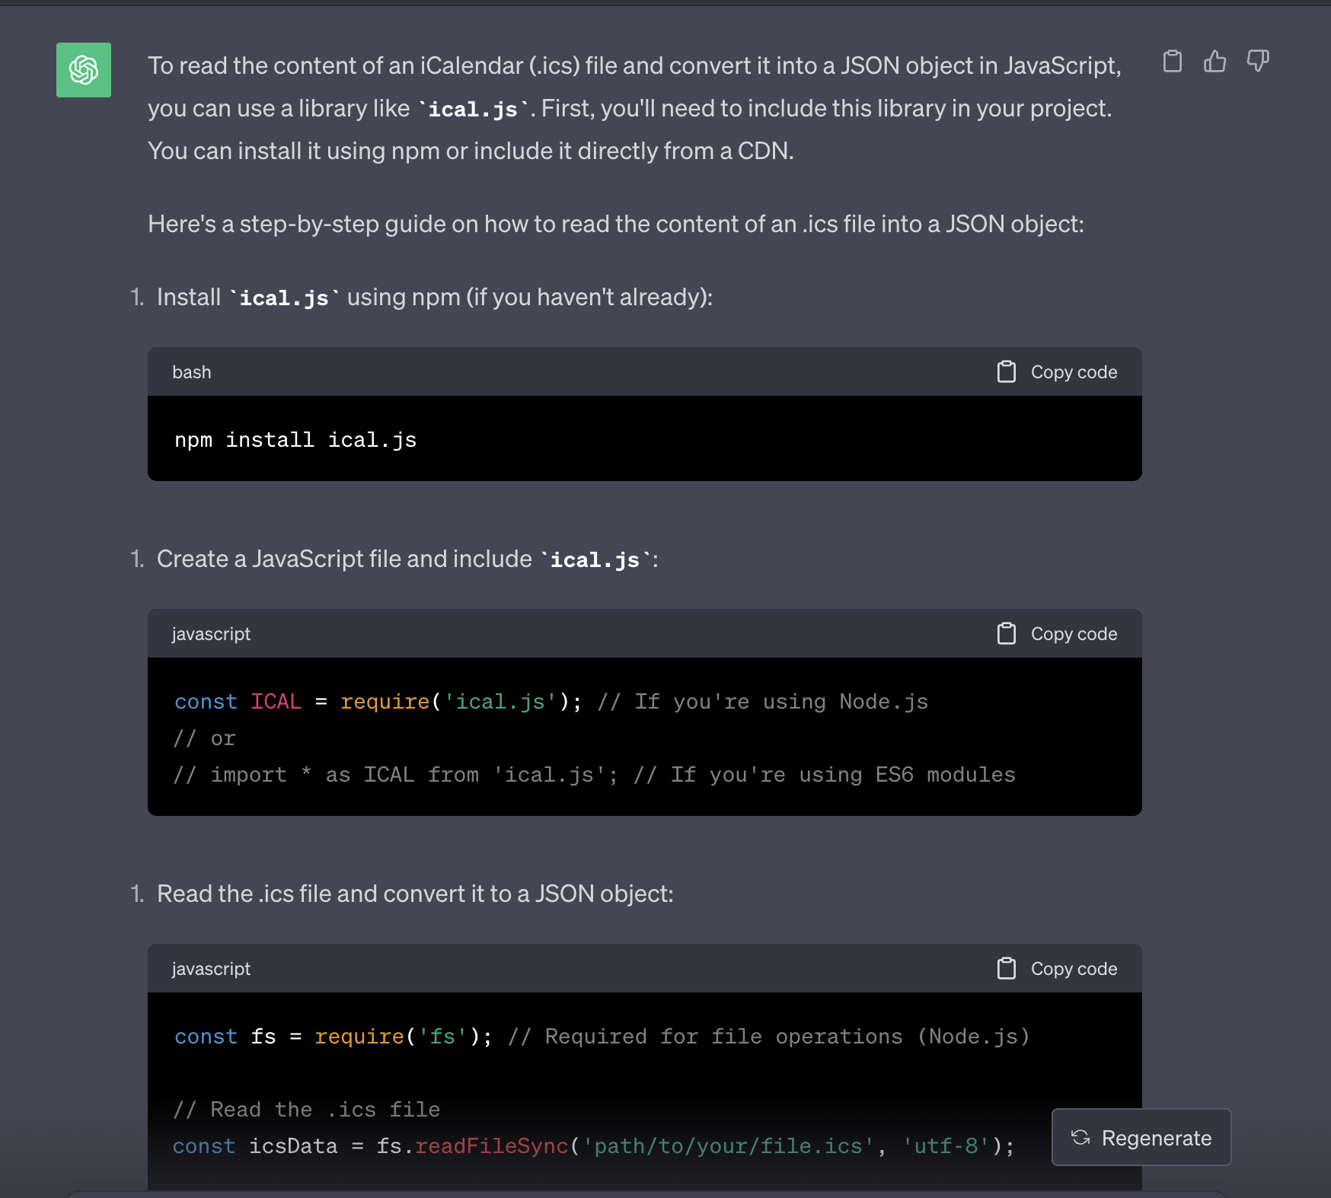Click the line 'const ICAL = require('ical.js');'

point(378,702)
